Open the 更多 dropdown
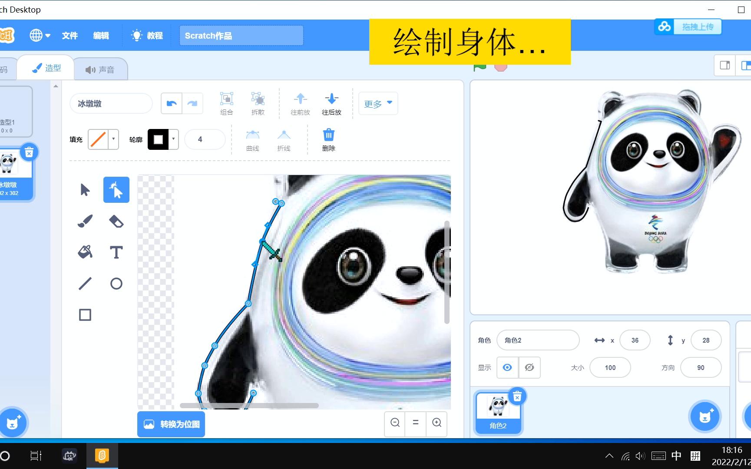Viewport: 751px width, 469px height. tap(378, 103)
